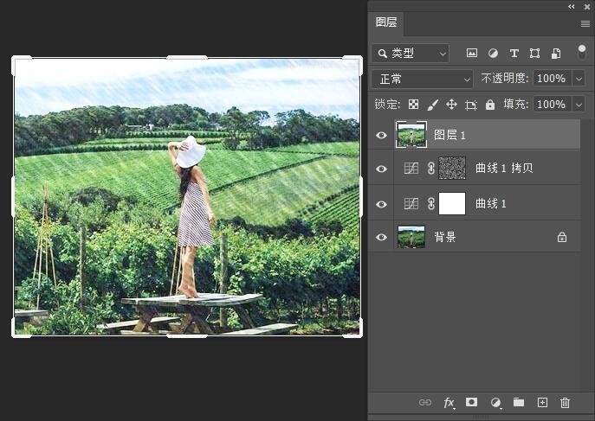
Task: Click mask link icon on 曲线 1
Action: pyautogui.click(x=431, y=204)
